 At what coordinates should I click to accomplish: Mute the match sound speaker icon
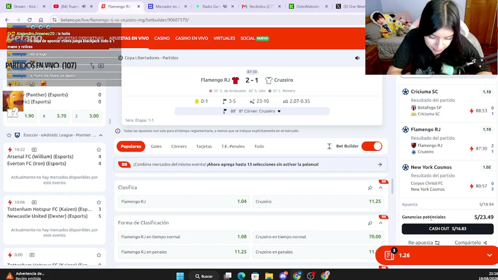coord(357,58)
